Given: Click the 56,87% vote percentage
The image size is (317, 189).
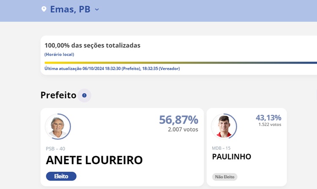Looking at the screenshot, I should click(x=178, y=120).
